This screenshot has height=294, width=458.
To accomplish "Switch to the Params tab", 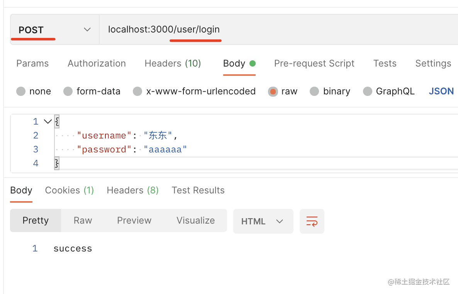I will click(x=32, y=63).
